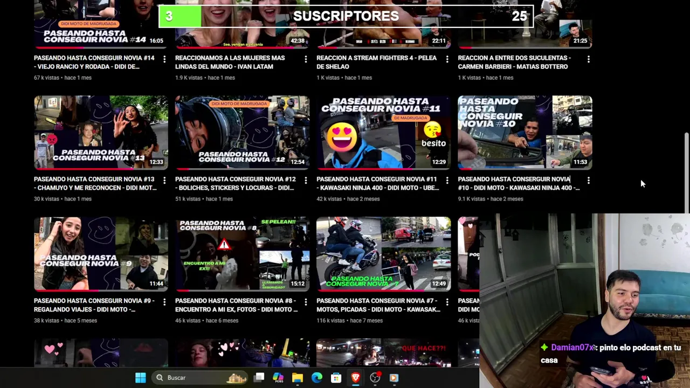Click '38 k vistas • hace 5 meses' text

click(x=65, y=321)
